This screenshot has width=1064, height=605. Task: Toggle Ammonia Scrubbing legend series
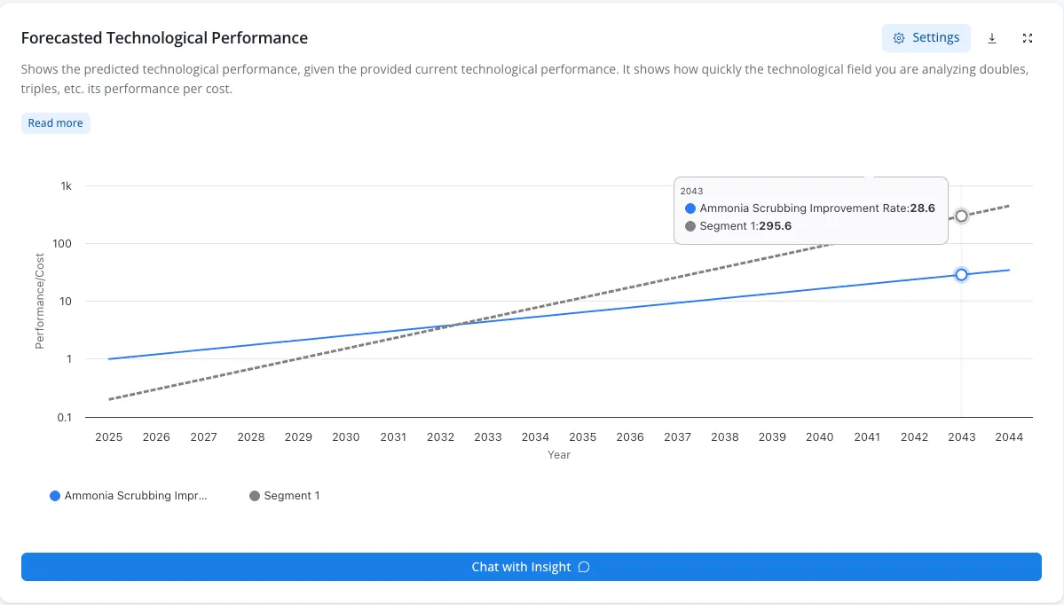[x=129, y=496]
